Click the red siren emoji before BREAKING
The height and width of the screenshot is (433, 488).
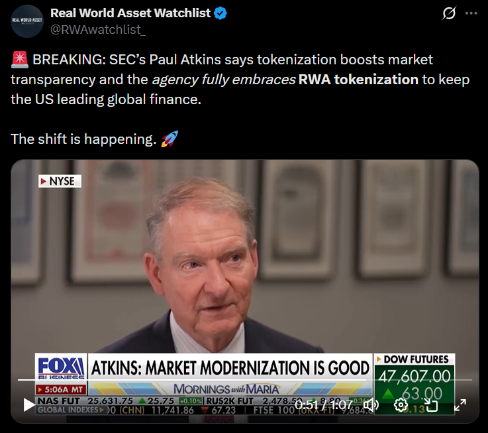click(20, 60)
